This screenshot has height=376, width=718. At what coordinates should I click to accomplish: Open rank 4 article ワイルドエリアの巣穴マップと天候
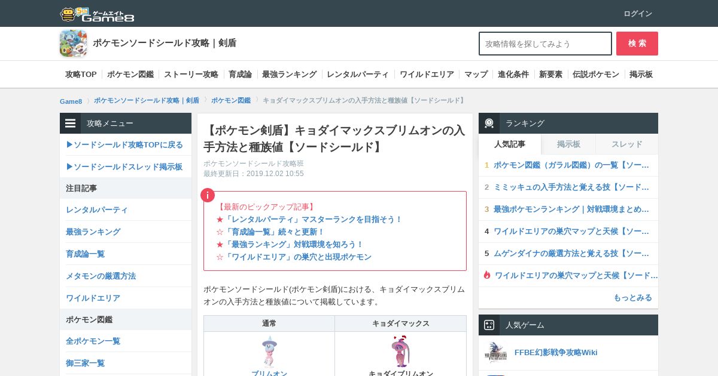[571, 232]
